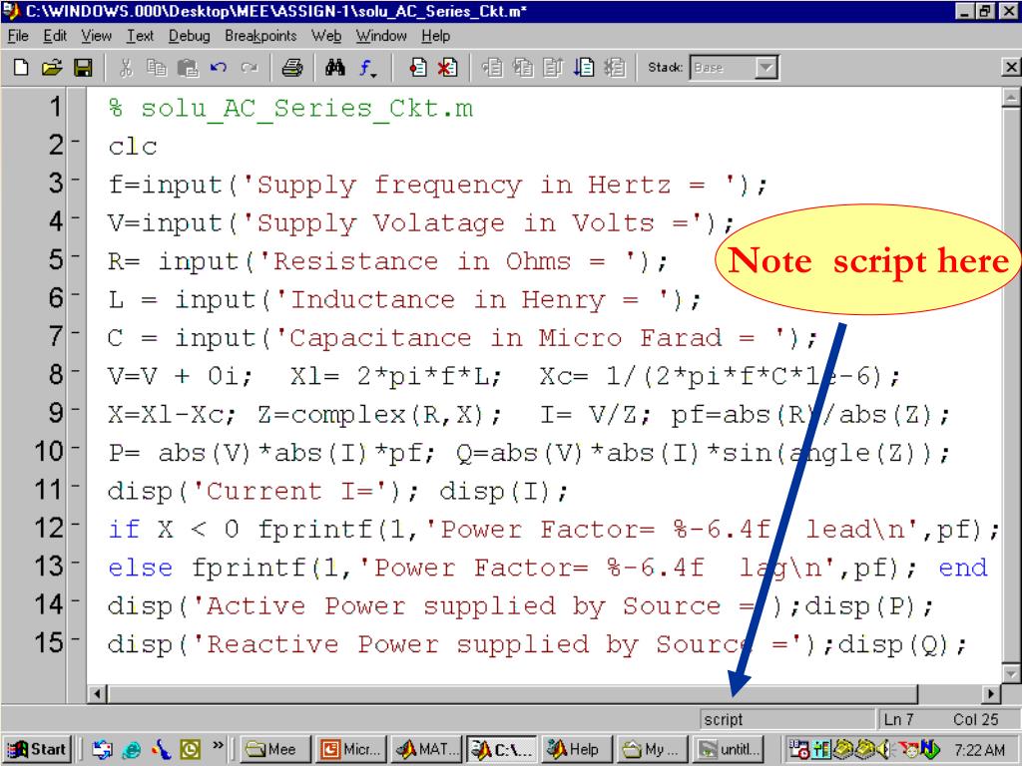Expand the quick launch overflow chevron
The height and width of the screenshot is (766, 1022).
(218, 745)
